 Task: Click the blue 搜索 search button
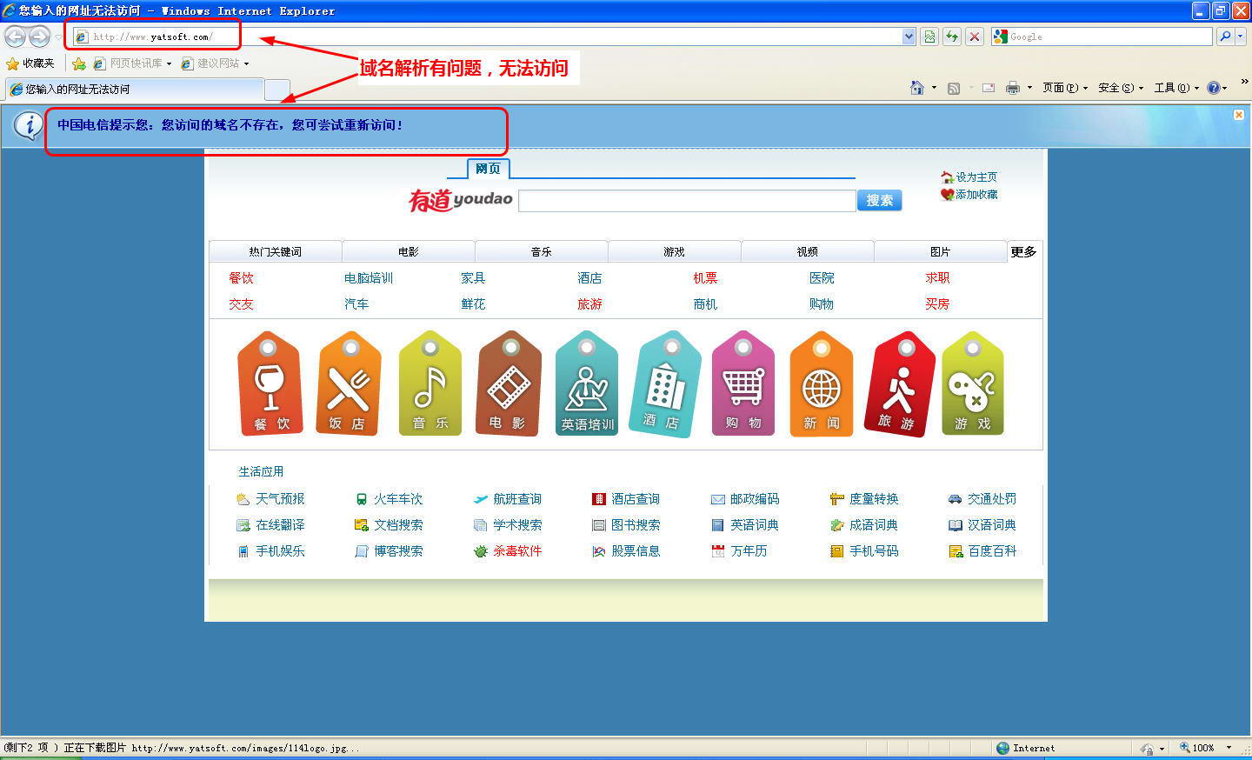click(879, 201)
